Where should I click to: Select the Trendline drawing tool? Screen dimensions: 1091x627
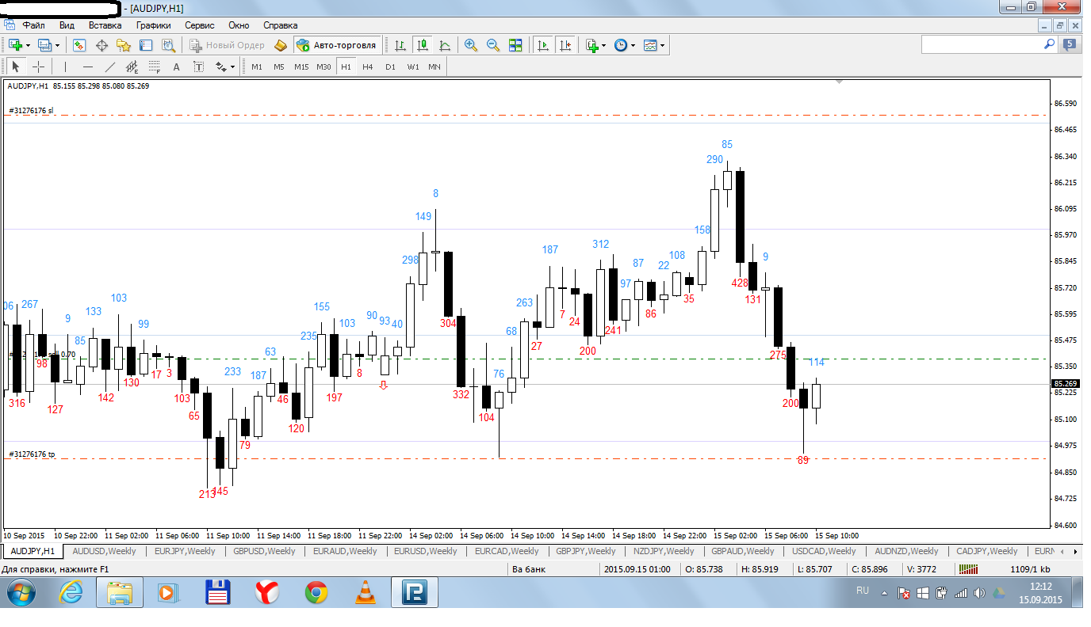click(110, 66)
